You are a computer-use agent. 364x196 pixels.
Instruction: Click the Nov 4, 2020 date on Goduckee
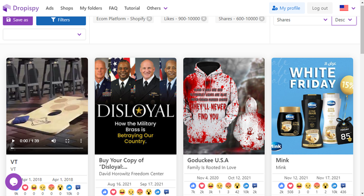[208, 178]
